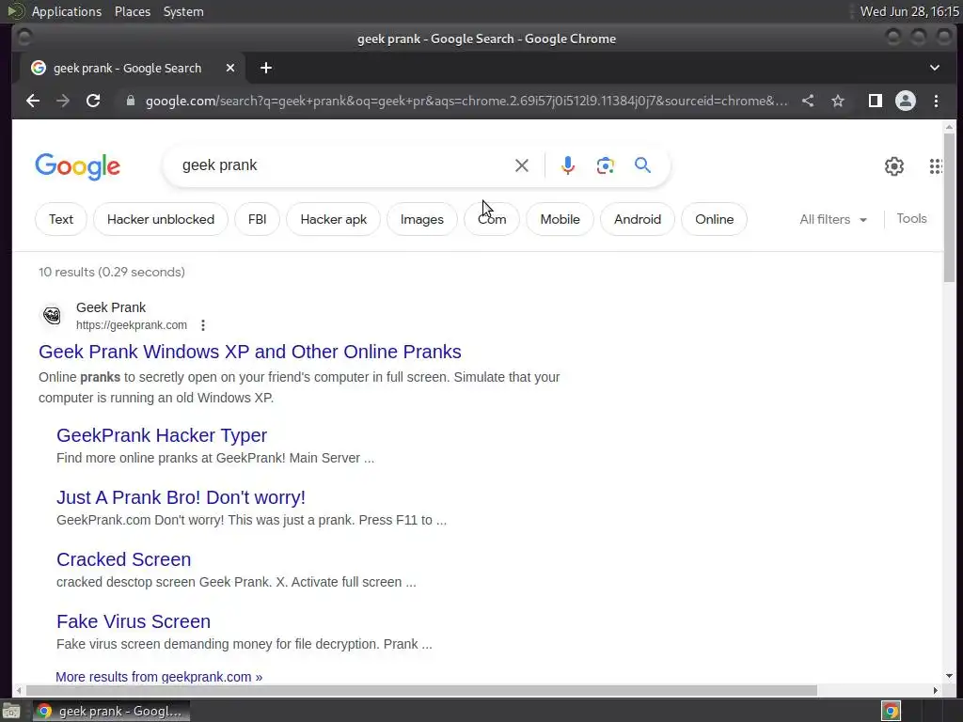Switch to Images results

(x=422, y=219)
